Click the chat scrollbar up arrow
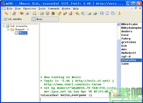The height and width of the screenshot is (103, 143). [x=118, y=24]
